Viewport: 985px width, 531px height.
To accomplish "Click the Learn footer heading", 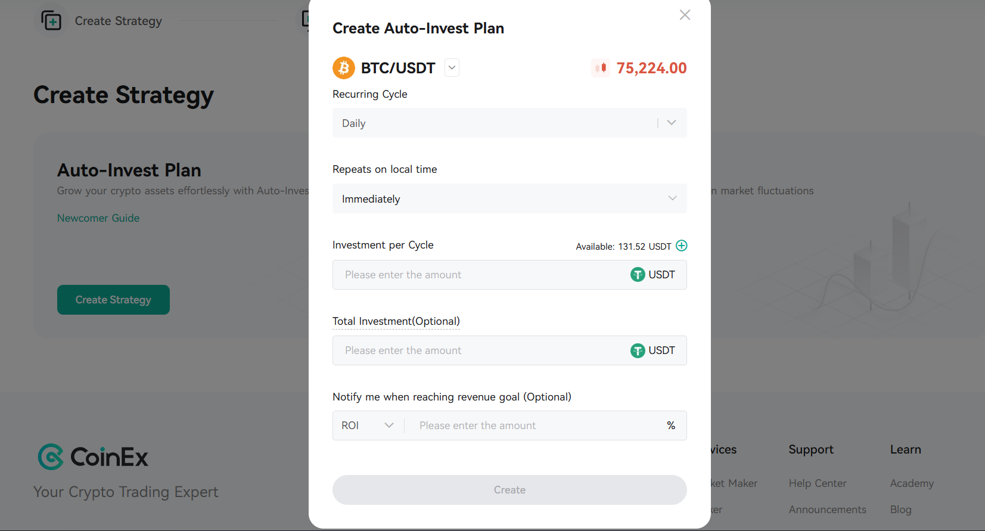I will coord(906,449).
